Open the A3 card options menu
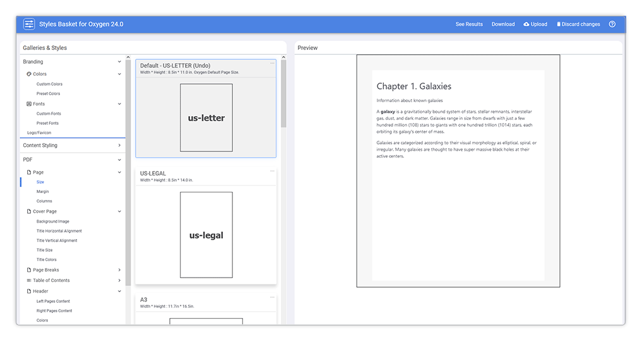 (272, 297)
